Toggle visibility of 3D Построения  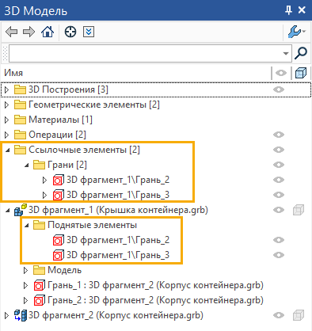[279, 89]
